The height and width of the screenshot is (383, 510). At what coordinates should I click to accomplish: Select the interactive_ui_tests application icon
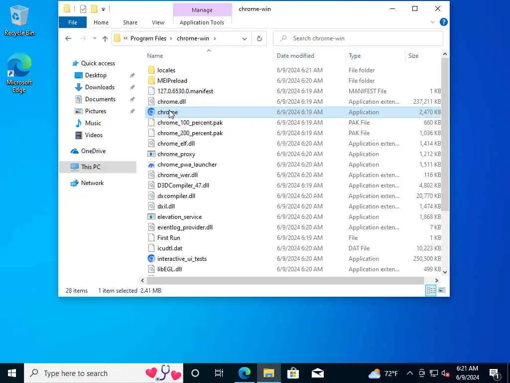[x=151, y=259]
